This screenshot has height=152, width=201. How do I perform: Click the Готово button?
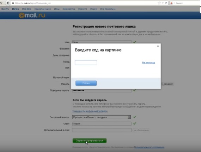[x=86, y=83]
